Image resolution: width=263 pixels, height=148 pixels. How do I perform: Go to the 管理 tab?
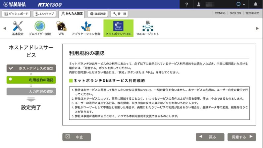(119, 14)
